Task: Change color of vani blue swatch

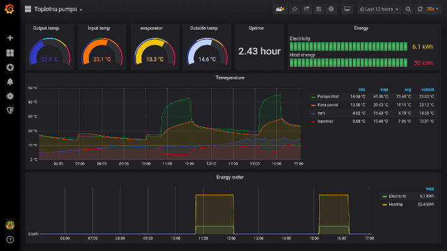Action: click(314, 113)
